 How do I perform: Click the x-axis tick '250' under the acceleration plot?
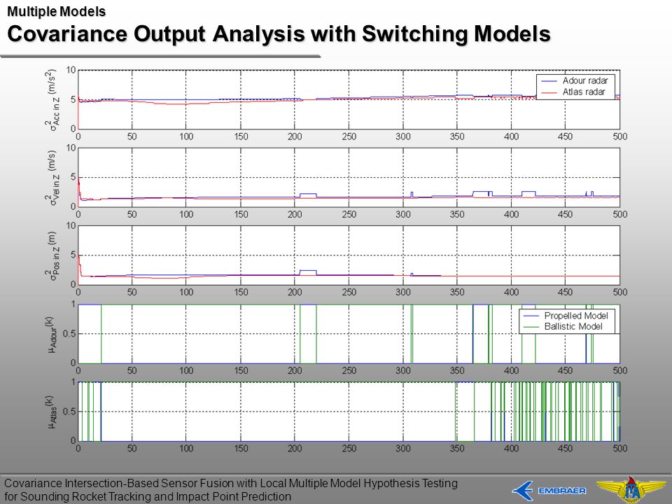(349, 136)
